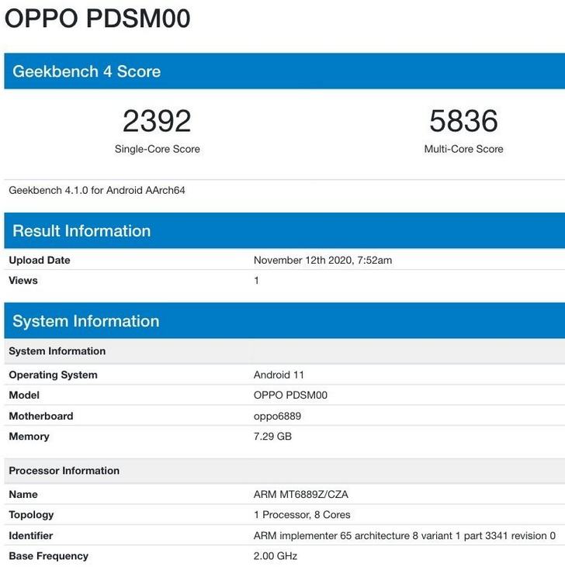The image size is (565, 570).
Task: Click the Memory label
Action: (x=29, y=436)
